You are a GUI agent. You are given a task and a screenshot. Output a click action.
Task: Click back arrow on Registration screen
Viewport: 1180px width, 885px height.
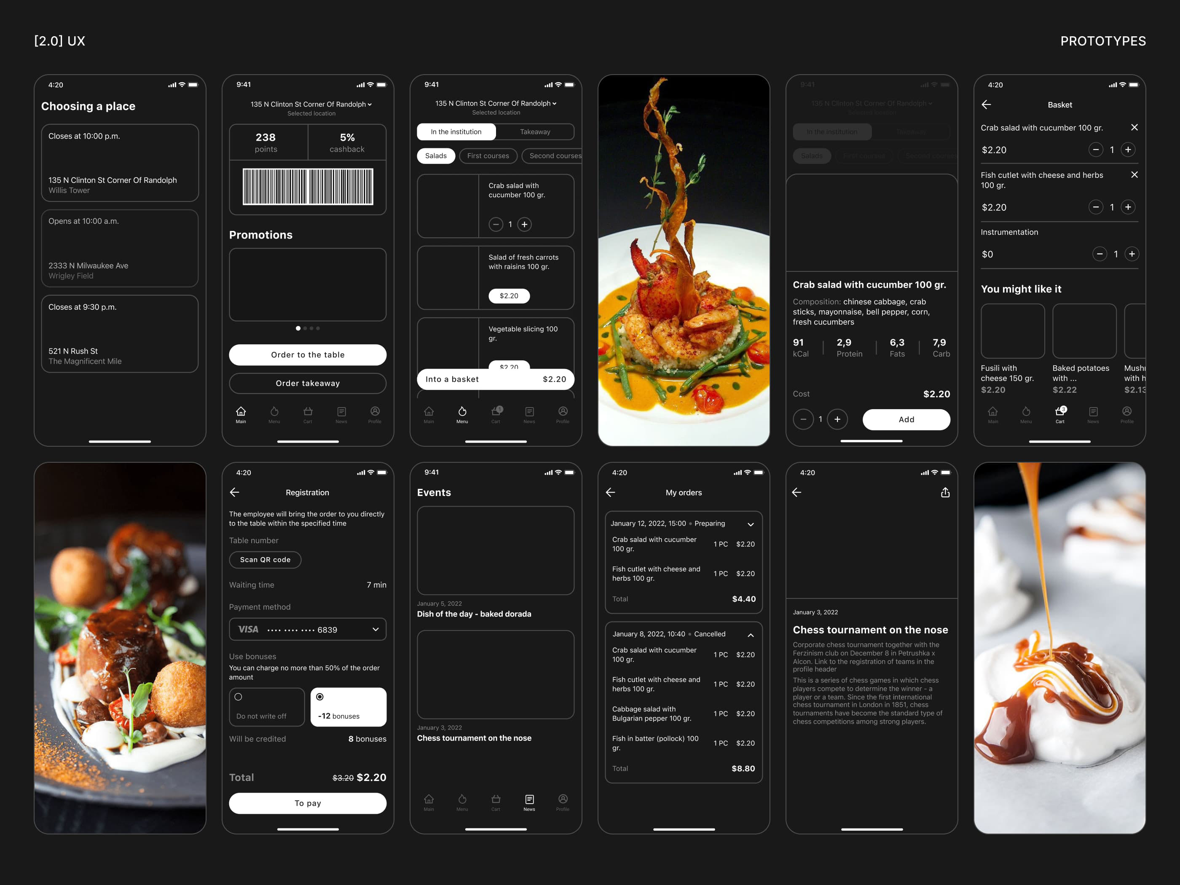235,492
